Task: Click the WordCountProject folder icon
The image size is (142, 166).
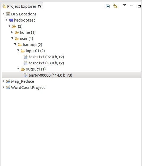Action: click(8, 88)
